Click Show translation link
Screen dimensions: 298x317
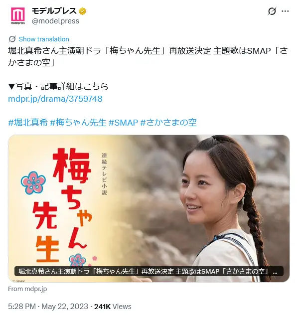pyautogui.click(x=44, y=39)
